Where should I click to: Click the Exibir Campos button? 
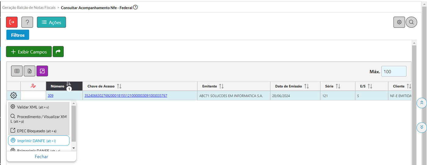(x=29, y=52)
